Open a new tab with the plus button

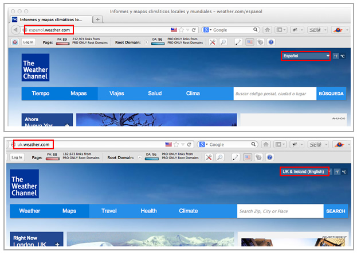97,19
